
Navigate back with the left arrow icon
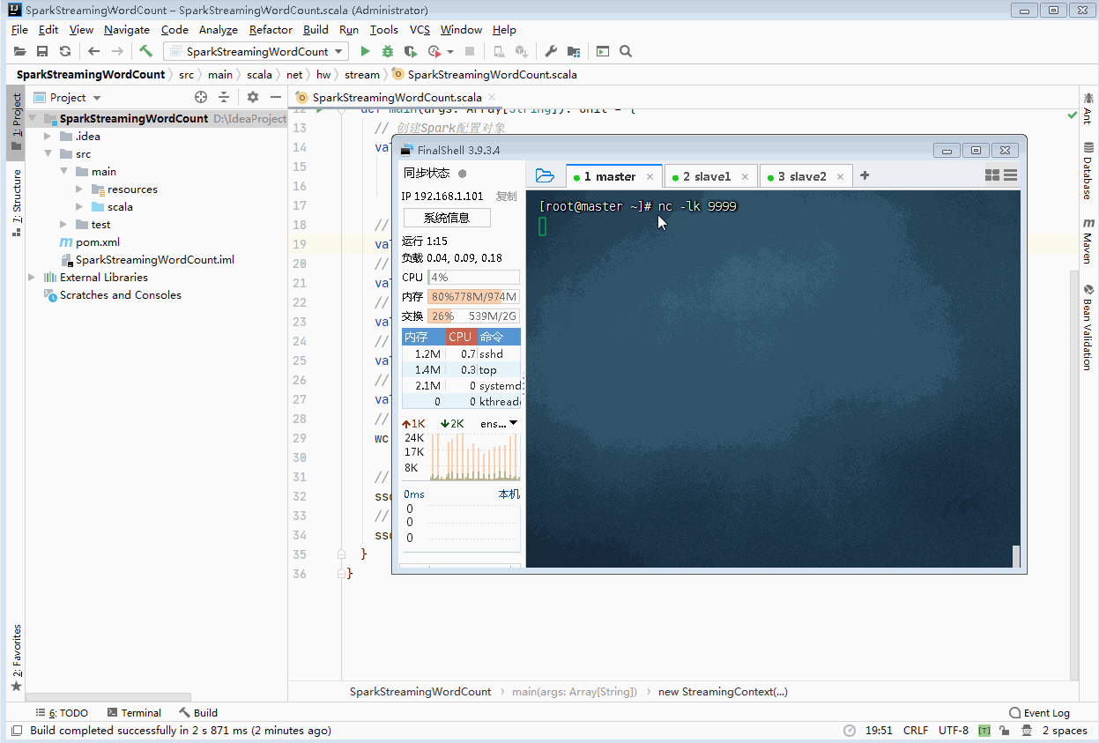pyautogui.click(x=94, y=52)
